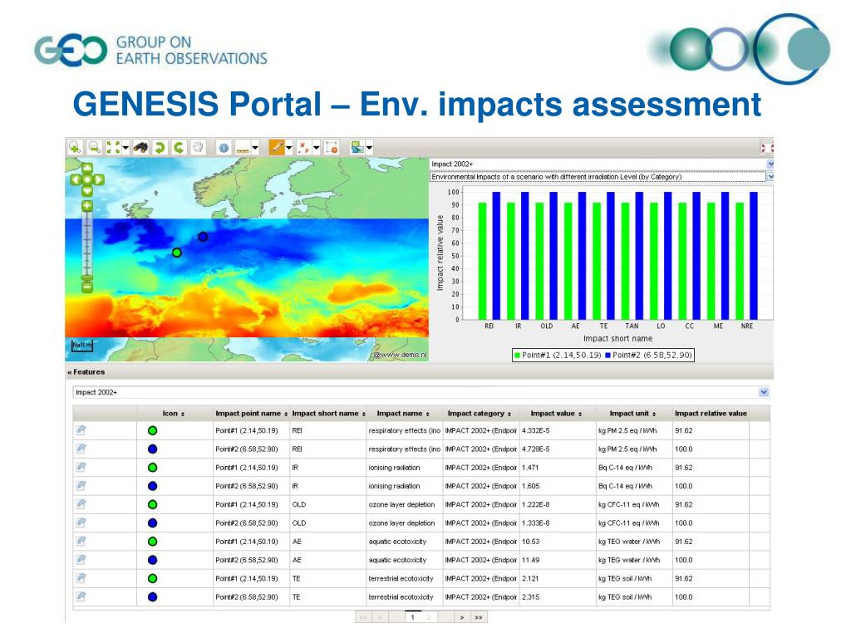
Task: Click the zoom to full extent icon
Action: [113, 148]
